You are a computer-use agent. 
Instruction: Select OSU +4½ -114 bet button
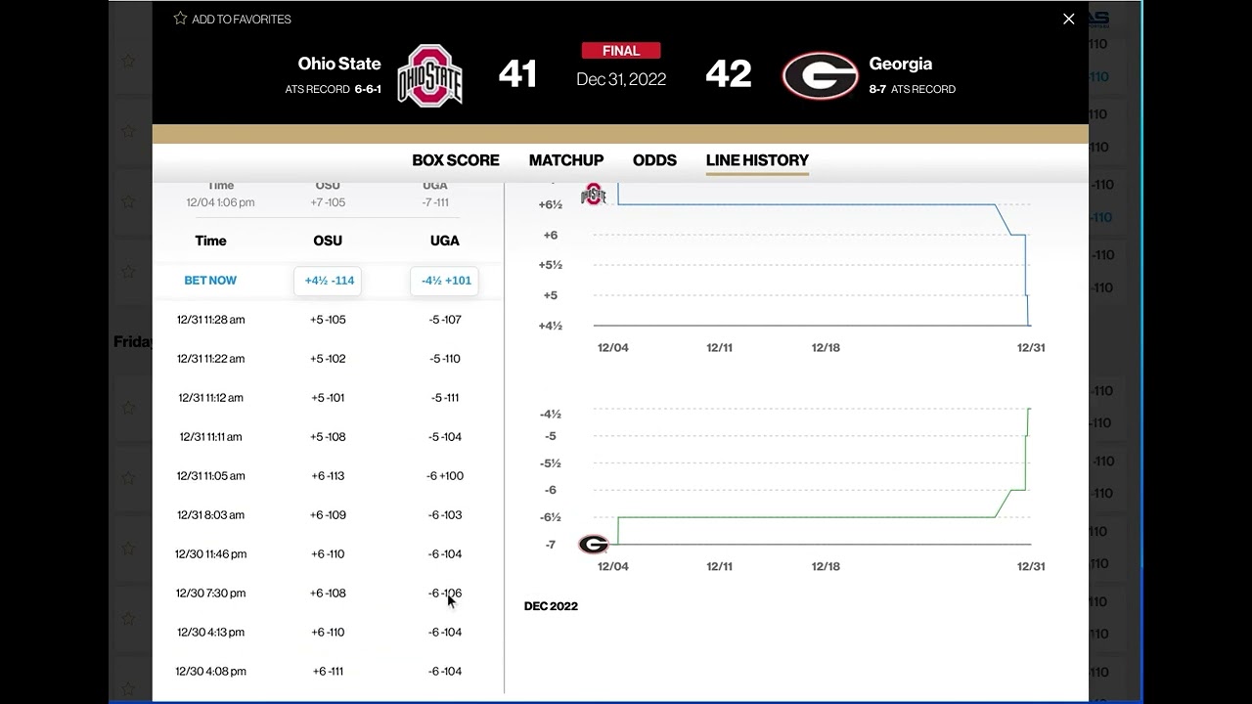coord(329,281)
